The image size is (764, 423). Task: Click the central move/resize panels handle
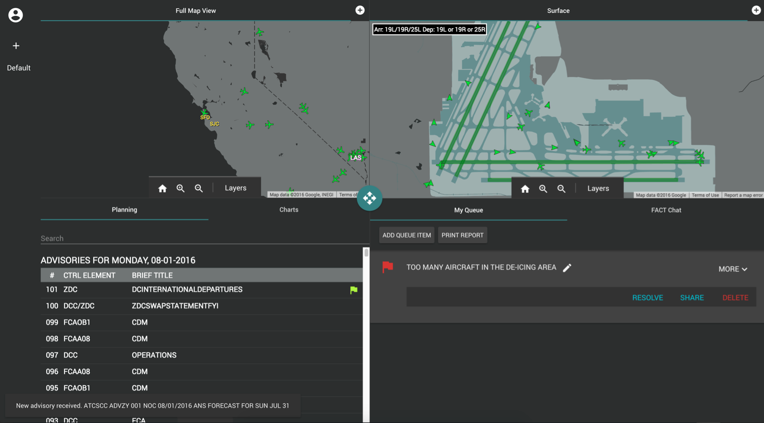pyautogui.click(x=369, y=198)
